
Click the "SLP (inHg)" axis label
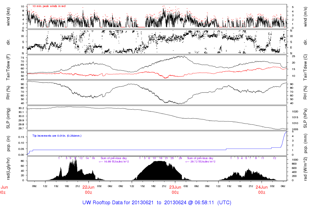point(8,118)
